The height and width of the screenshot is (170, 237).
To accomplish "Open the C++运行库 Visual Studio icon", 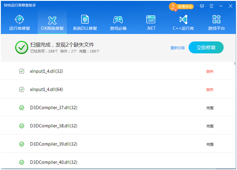I will [183, 20].
